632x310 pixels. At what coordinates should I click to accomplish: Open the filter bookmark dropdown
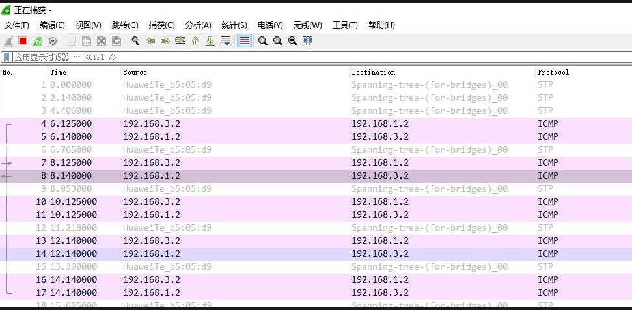click(7, 57)
